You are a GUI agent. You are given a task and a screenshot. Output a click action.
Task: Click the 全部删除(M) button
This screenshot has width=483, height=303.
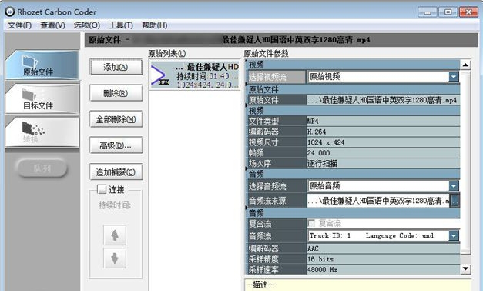point(116,119)
